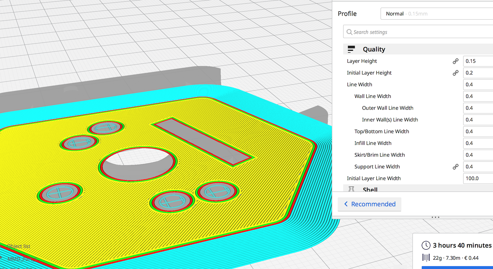The image size is (493, 269).
Task: Edit the Initial Layer Height value 0.2
Action: 478,73
